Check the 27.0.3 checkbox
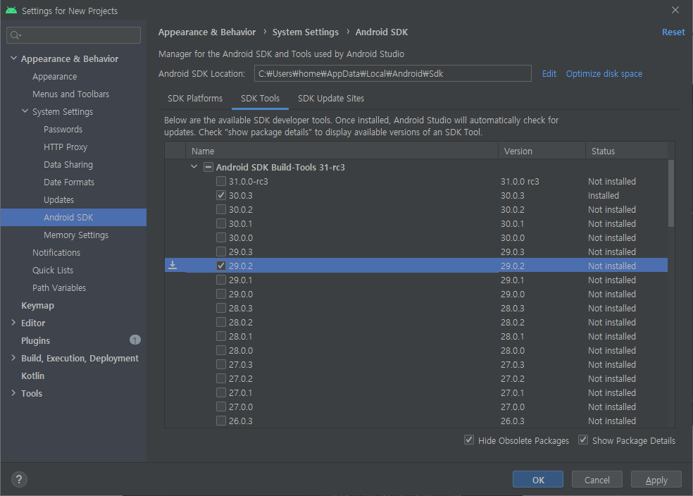Viewport: 693px width, 496px height. (221, 364)
